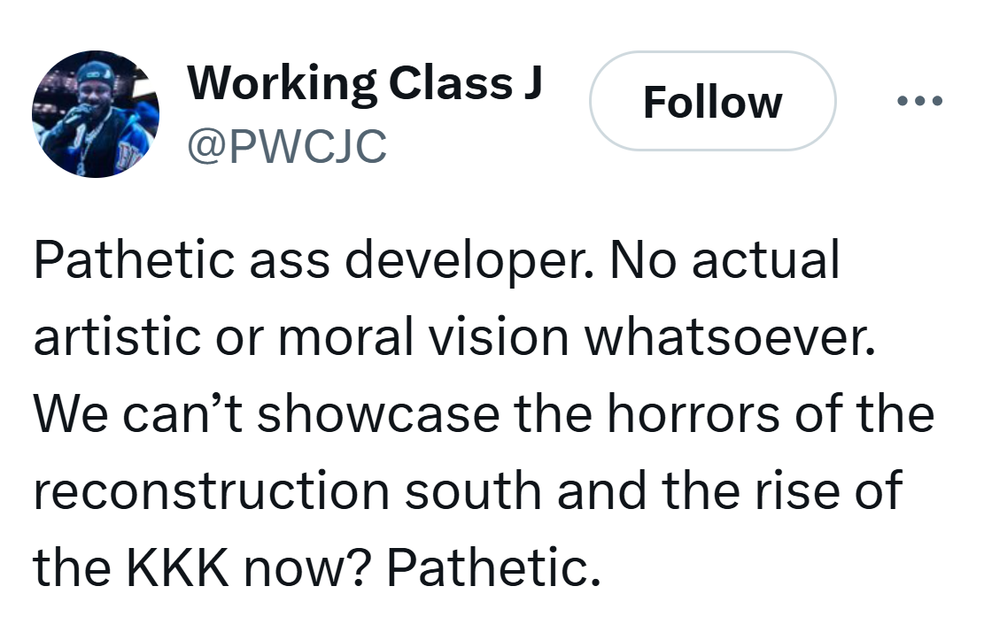Select the word "south" in the tweet
The height and width of the screenshot is (625, 984).
[473, 490]
